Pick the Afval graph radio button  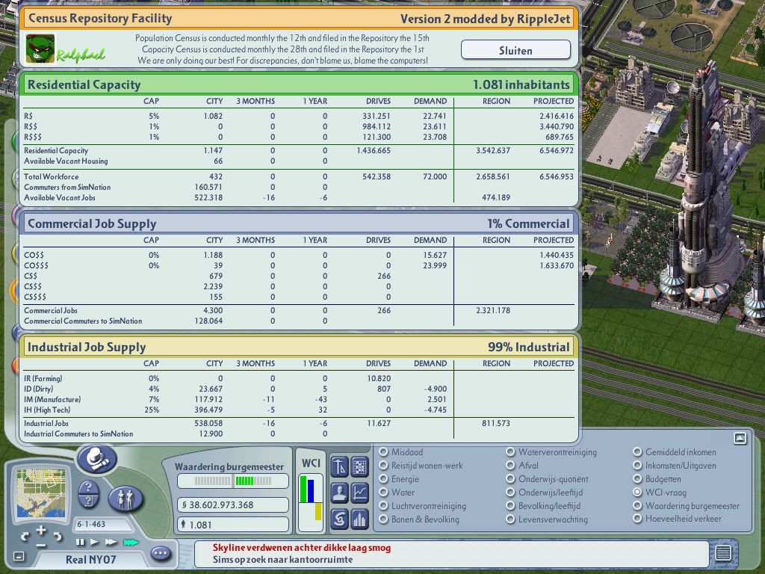tap(510, 466)
